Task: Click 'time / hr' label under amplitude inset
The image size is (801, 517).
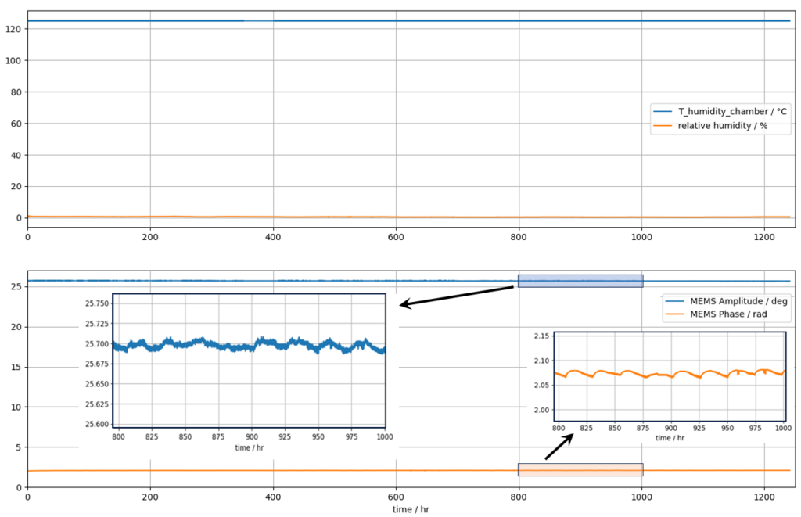Action: tap(250, 447)
